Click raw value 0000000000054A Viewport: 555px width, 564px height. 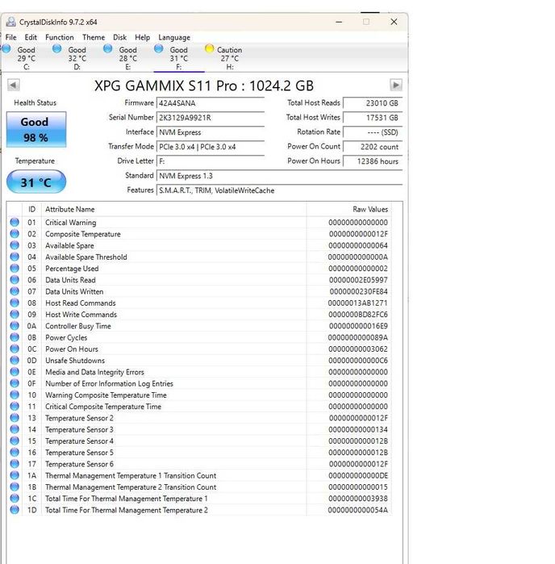pos(358,510)
